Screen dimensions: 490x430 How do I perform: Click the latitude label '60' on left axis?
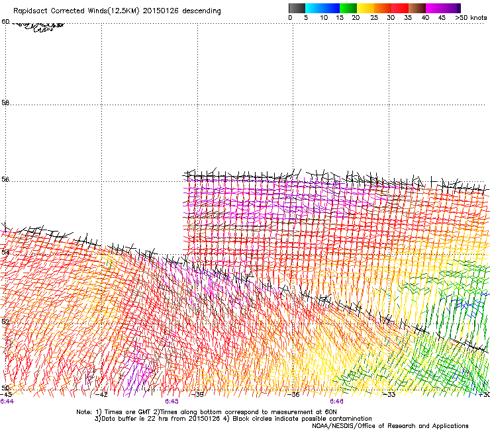(5, 22)
